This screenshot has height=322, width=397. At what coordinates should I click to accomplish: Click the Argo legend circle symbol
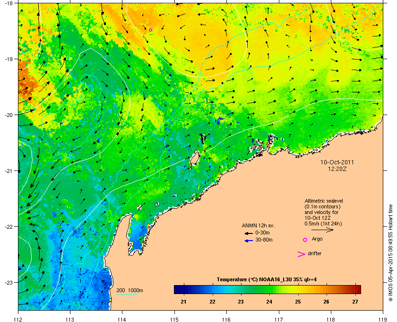click(305, 240)
